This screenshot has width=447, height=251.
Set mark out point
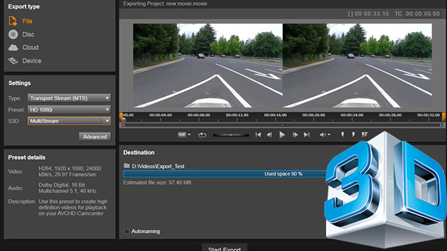[353, 135]
